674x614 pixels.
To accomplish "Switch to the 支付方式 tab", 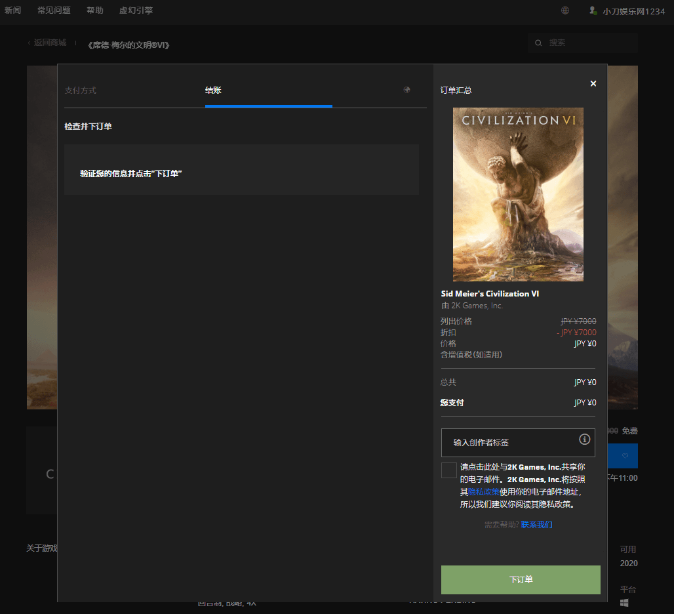I will [x=81, y=91].
